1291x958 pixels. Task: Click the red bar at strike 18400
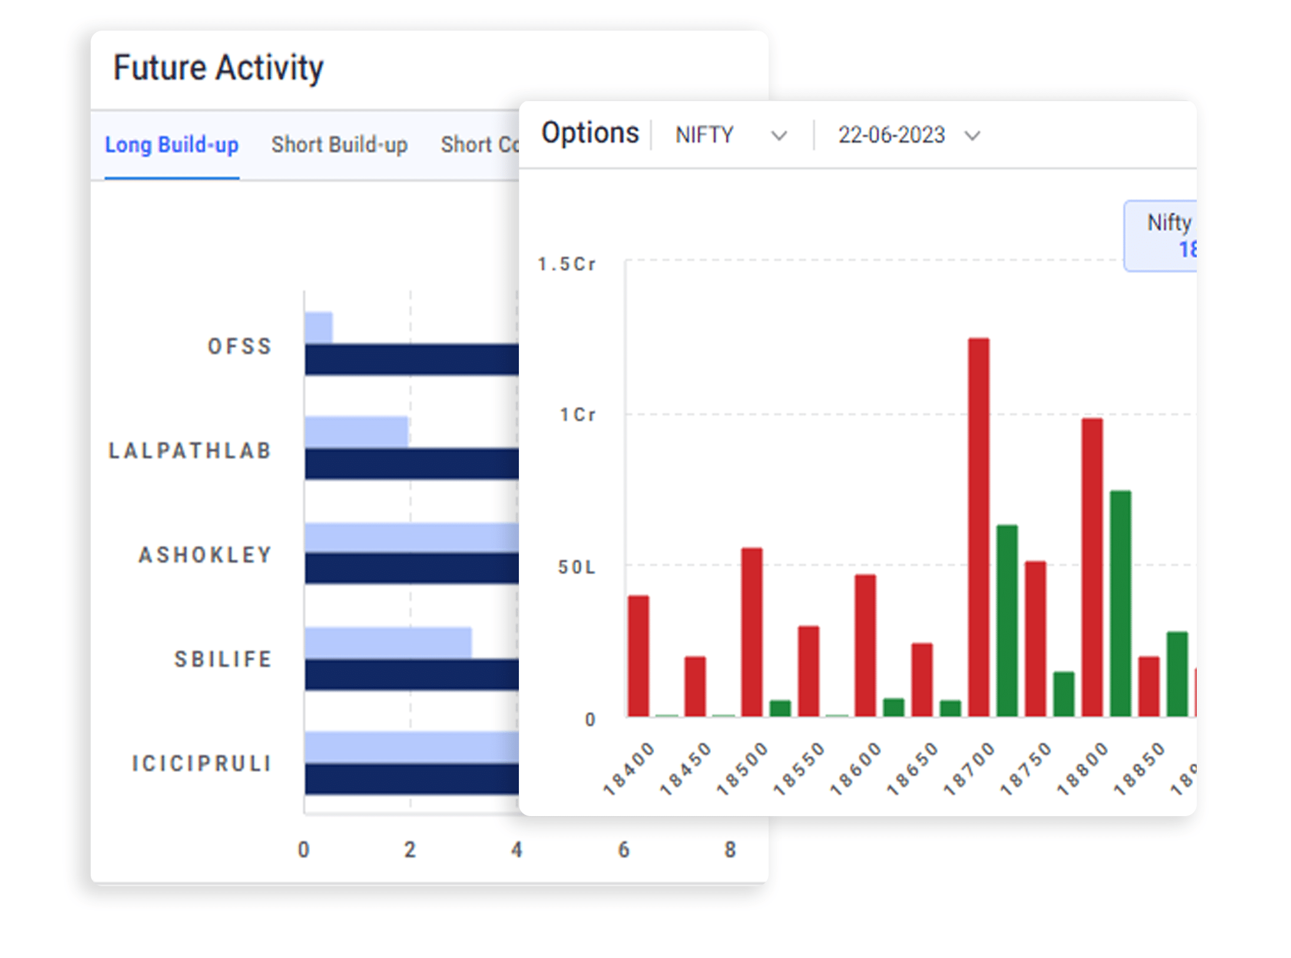[638, 656]
